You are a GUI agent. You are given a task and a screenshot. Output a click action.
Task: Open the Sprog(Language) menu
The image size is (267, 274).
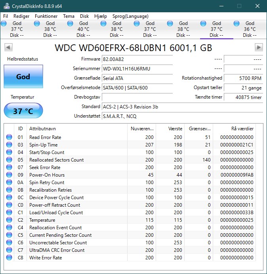130,16
